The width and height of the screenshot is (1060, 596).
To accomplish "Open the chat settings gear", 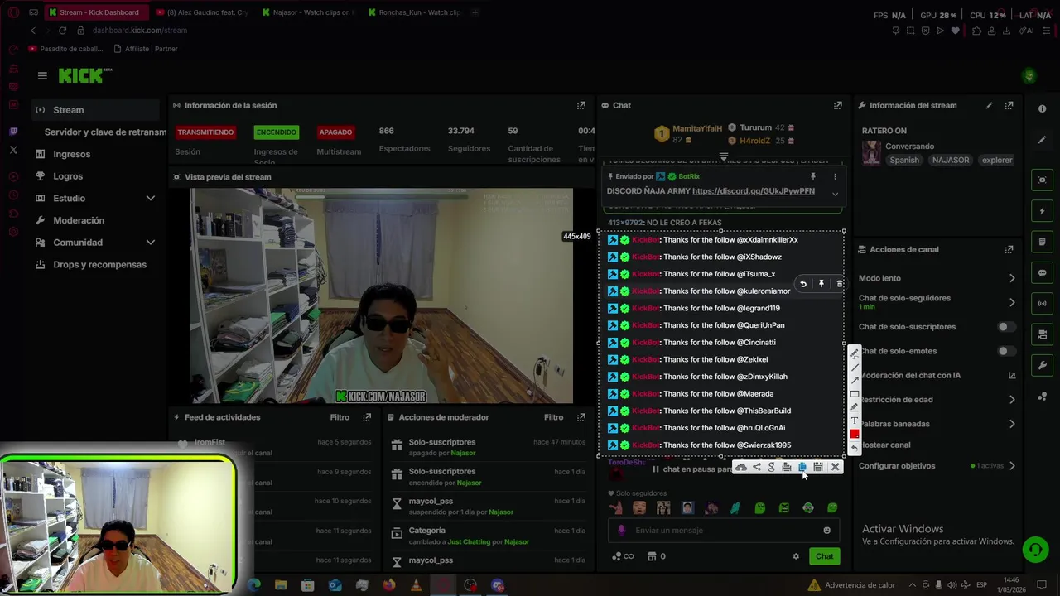I will [x=796, y=556].
